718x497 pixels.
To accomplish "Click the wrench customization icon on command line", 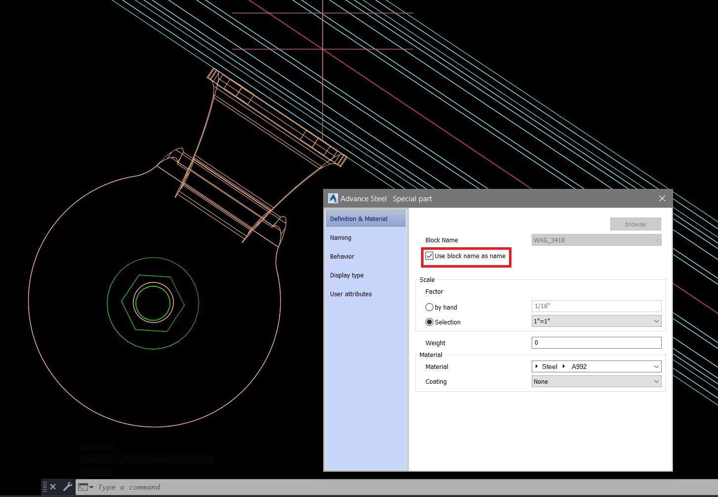I will click(x=68, y=486).
